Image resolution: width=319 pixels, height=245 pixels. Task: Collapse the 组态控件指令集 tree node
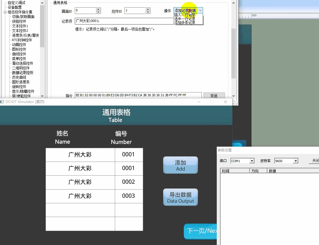coord(5,12)
